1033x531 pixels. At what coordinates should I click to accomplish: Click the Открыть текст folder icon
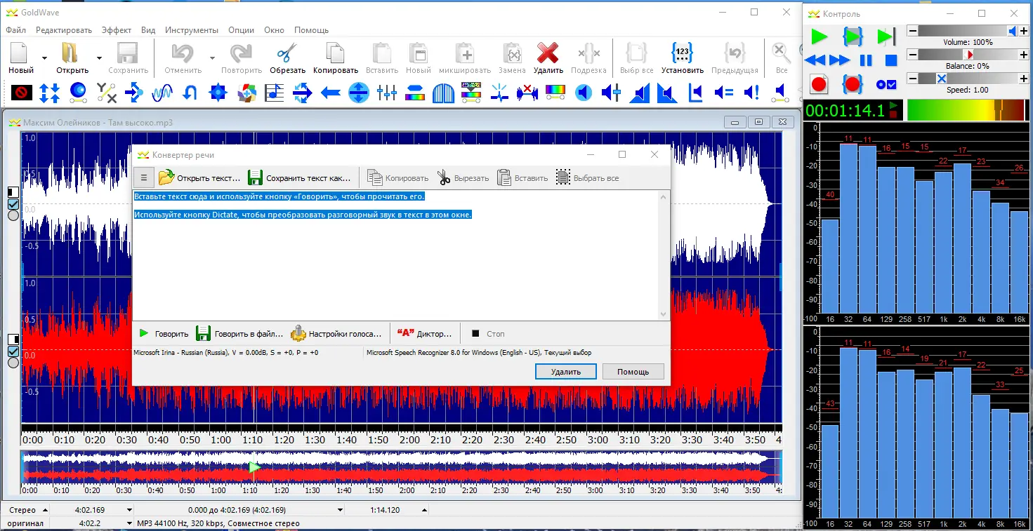166,178
